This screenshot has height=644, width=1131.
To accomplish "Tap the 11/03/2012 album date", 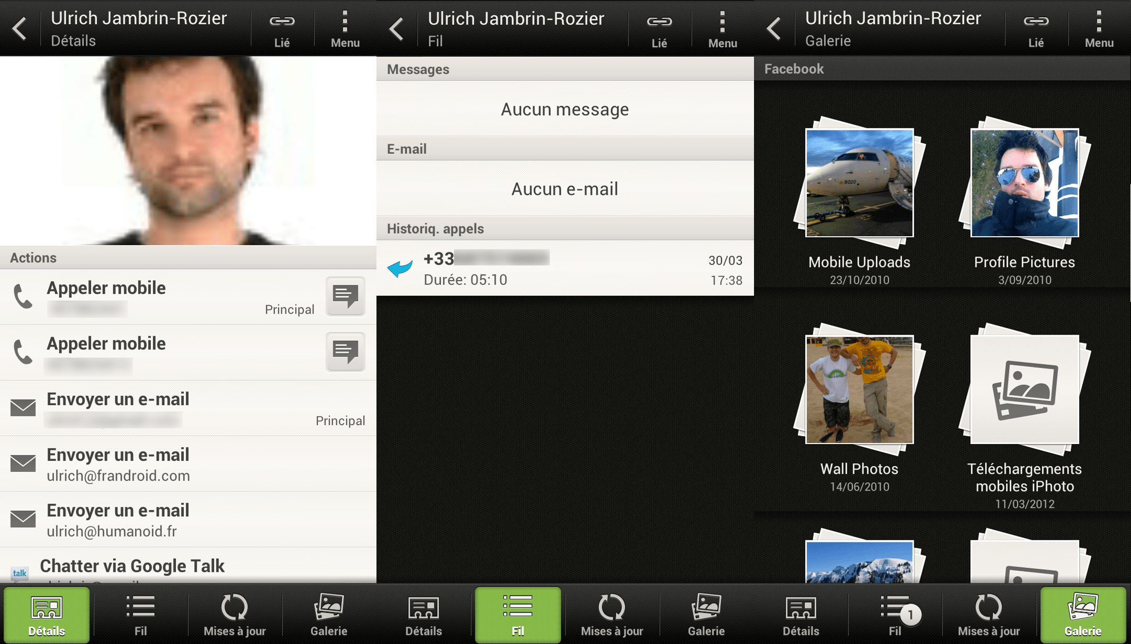I will pyautogui.click(x=1025, y=504).
